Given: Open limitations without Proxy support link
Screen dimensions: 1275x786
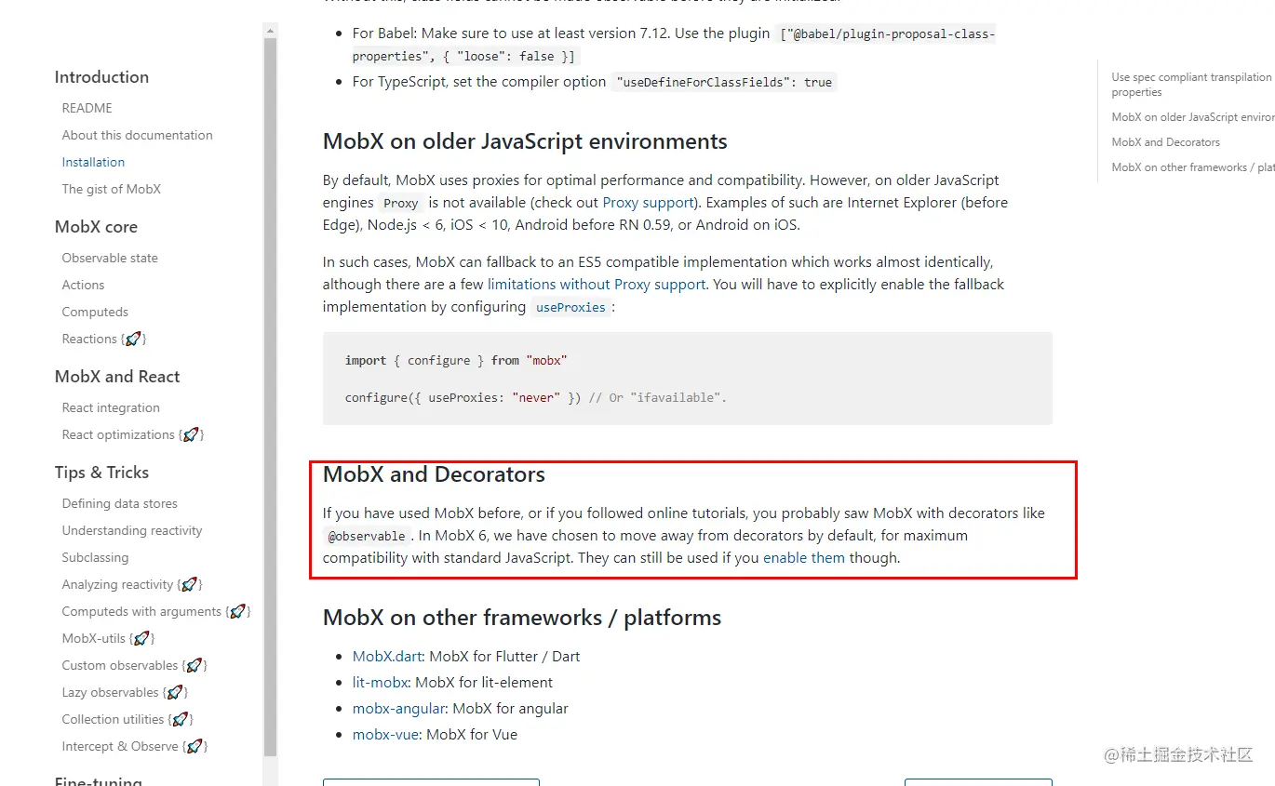Looking at the screenshot, I should [597, 284].
